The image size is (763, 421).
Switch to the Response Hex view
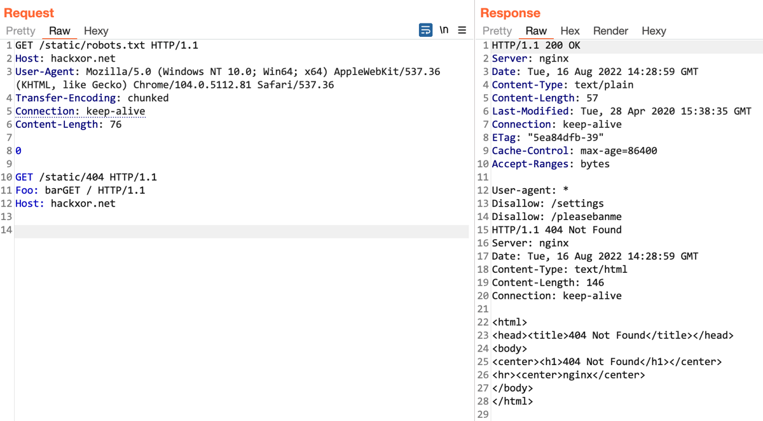pos(570,31)
